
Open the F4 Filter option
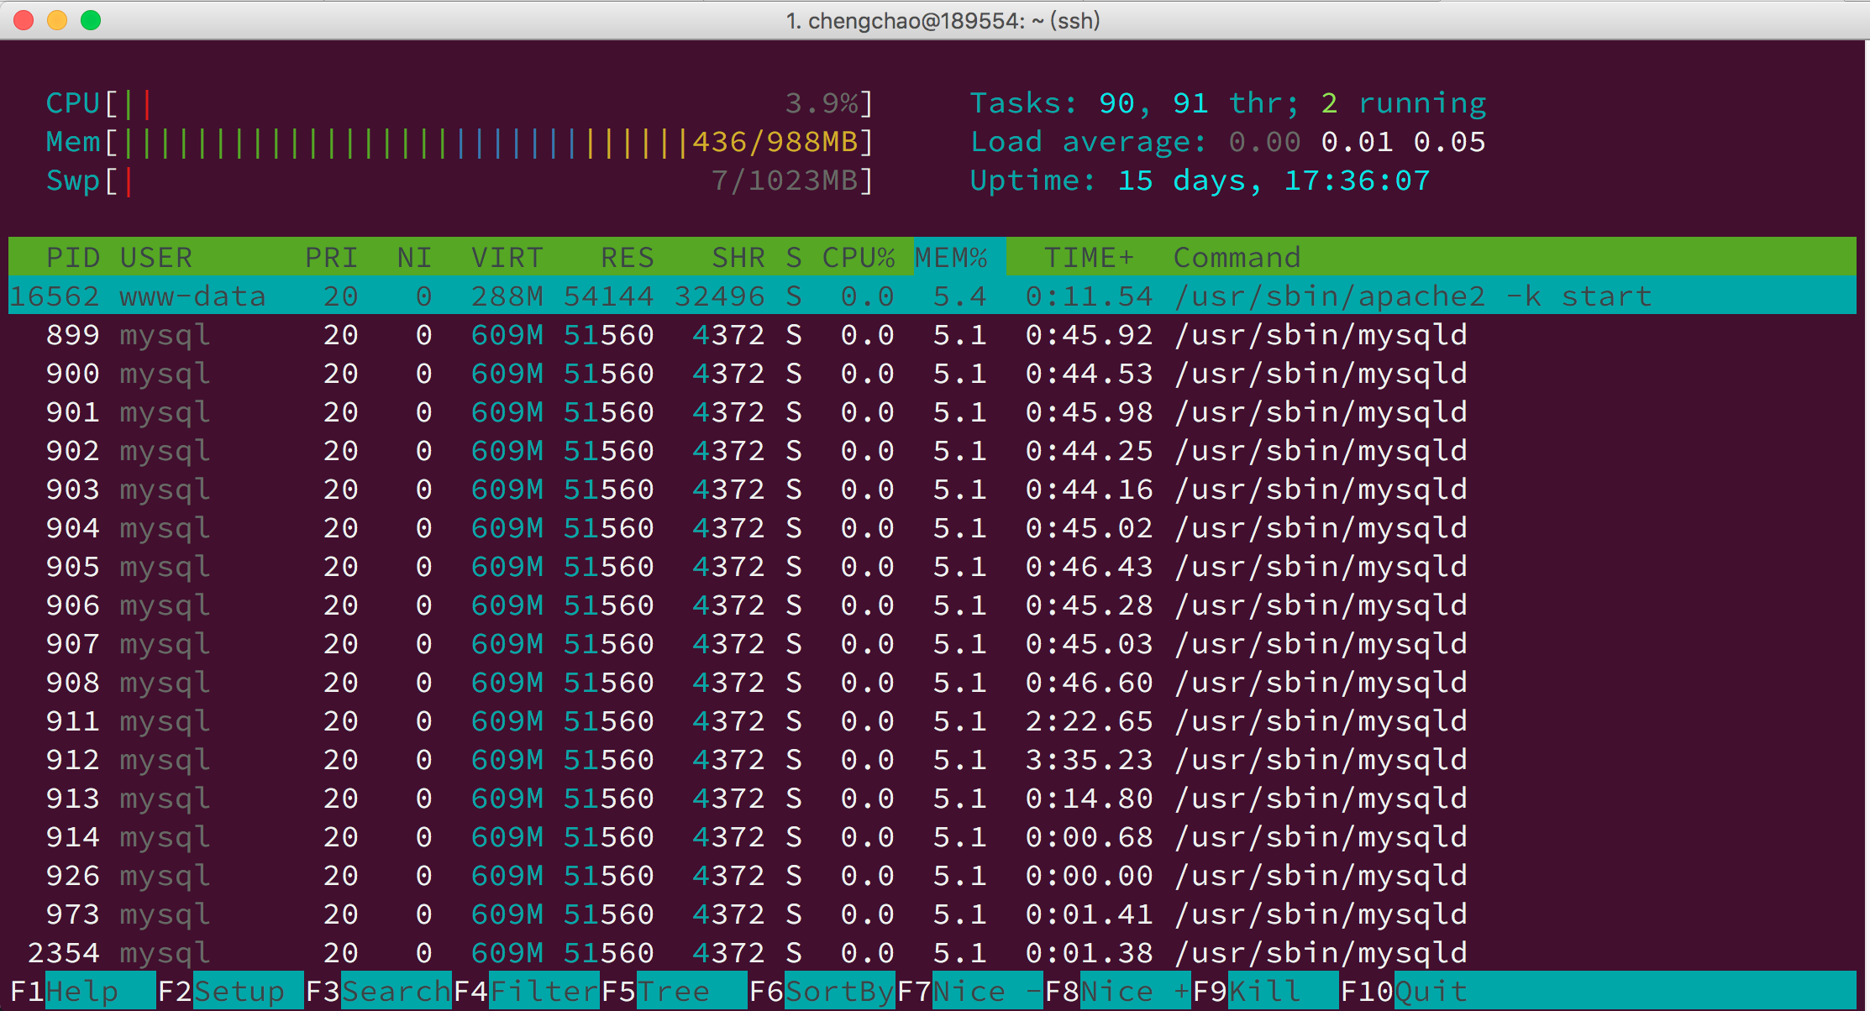[x=526, y=992]
